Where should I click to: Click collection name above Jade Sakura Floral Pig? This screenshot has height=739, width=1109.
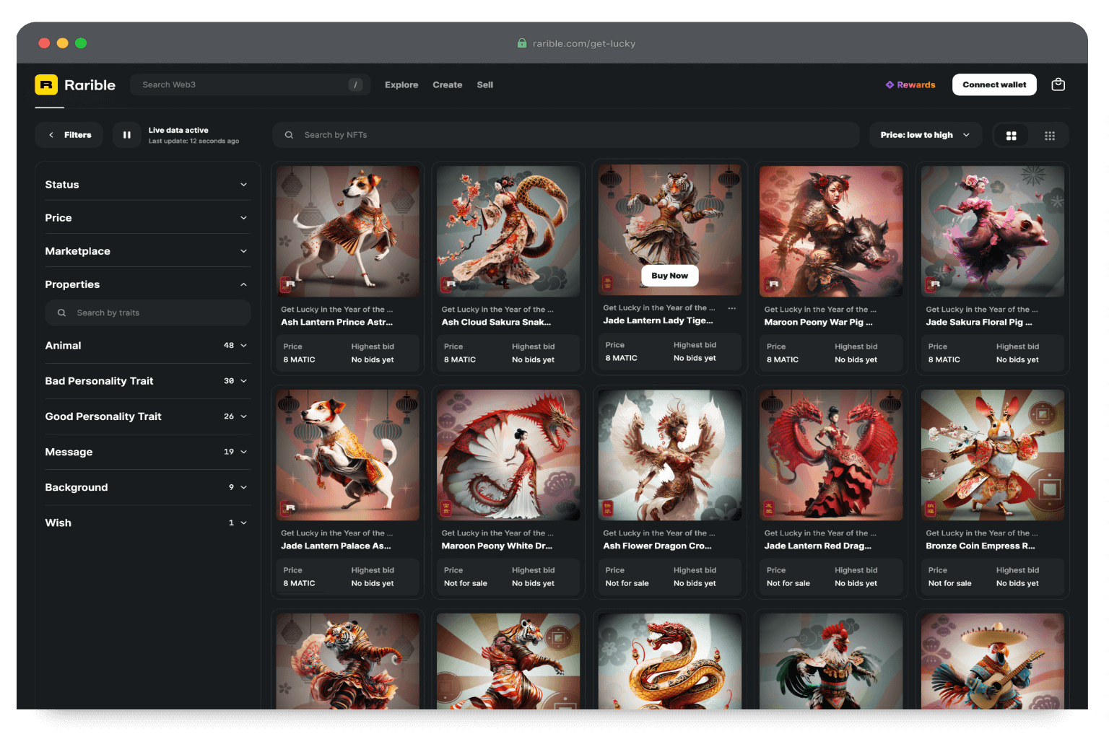982,310
